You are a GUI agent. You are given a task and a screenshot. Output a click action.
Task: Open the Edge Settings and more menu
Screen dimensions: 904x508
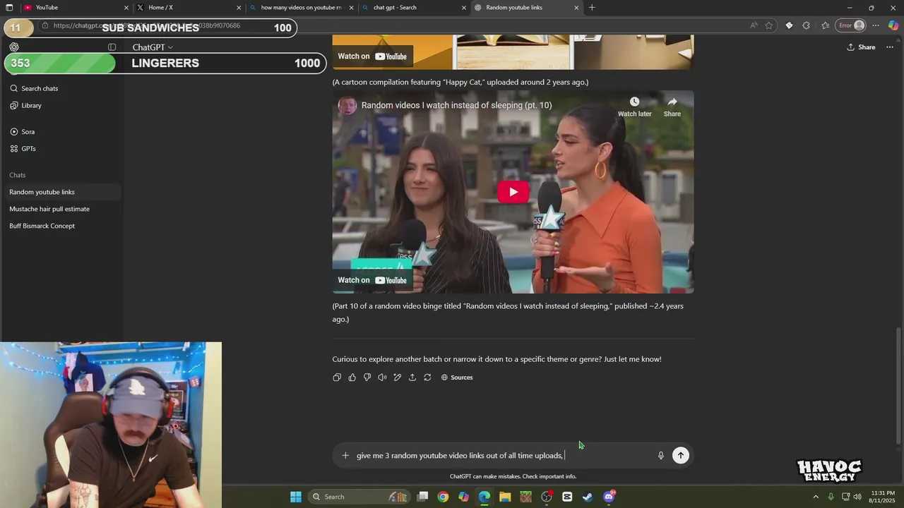click(876, 25)
